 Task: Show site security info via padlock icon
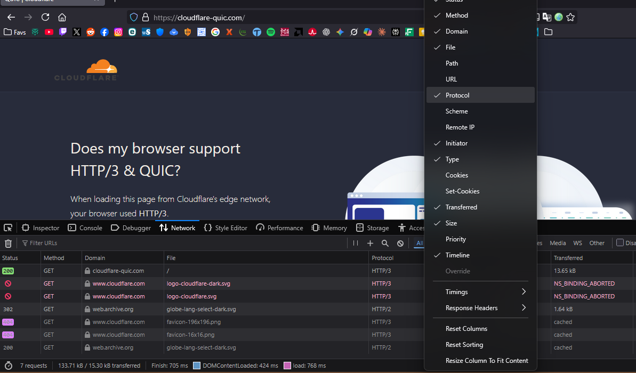pyautogui.click(x=145, y=17)
